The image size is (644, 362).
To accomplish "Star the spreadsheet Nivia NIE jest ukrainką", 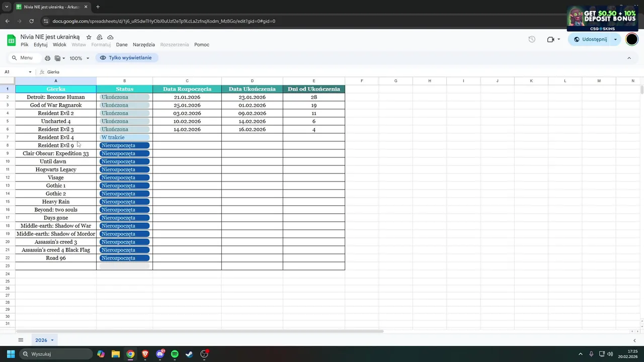I will [x=89, y=37].
